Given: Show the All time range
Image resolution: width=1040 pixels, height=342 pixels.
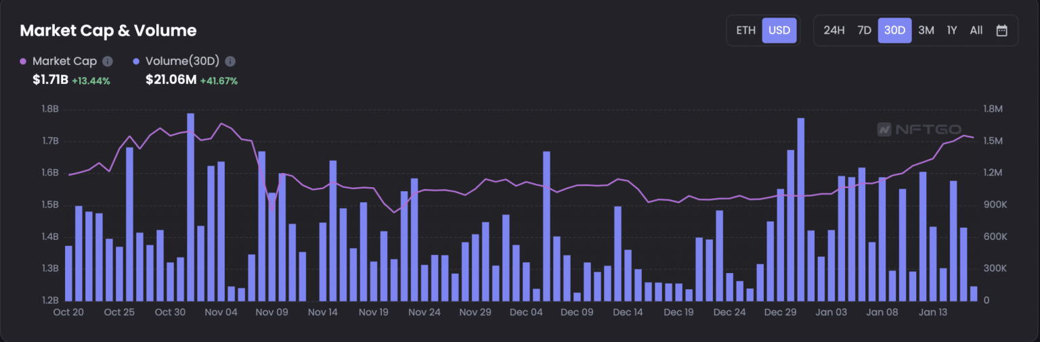Looking at the screenshot, I should click(x=976, y=30).
